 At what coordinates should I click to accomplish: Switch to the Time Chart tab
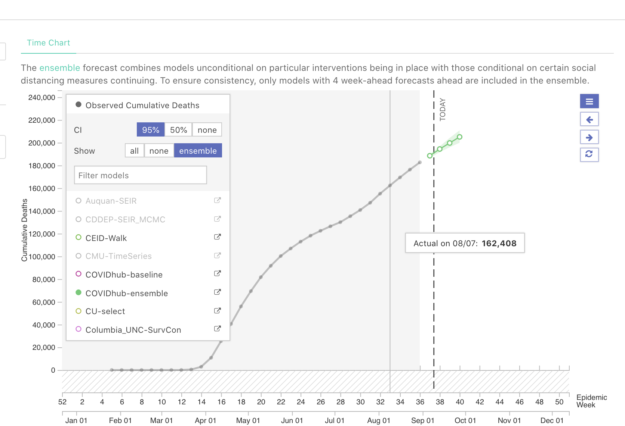(x=48, y=43)
